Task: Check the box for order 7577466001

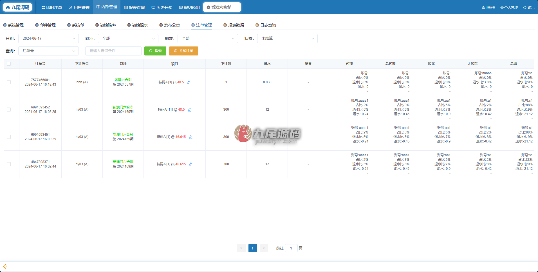Action: (x=9, y=82)
